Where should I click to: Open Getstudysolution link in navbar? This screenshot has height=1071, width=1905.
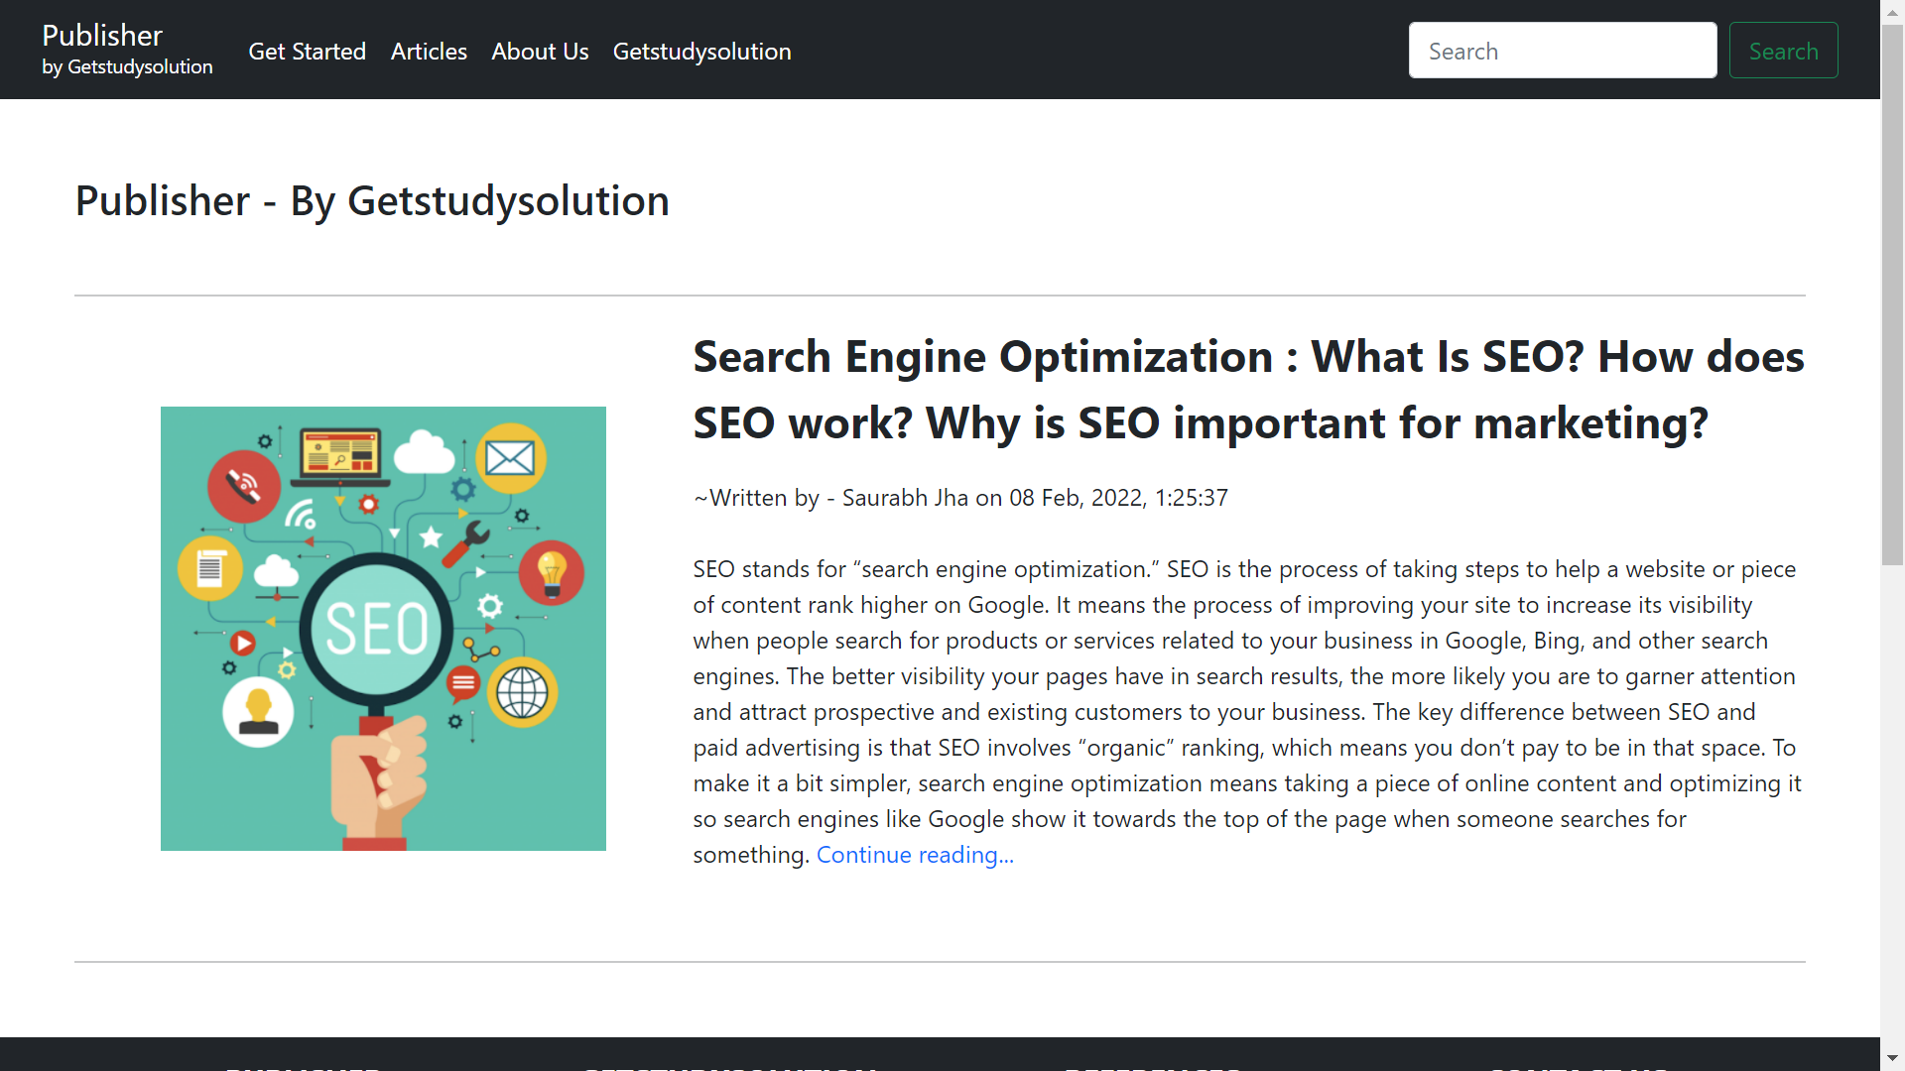(x=701, y=52)
